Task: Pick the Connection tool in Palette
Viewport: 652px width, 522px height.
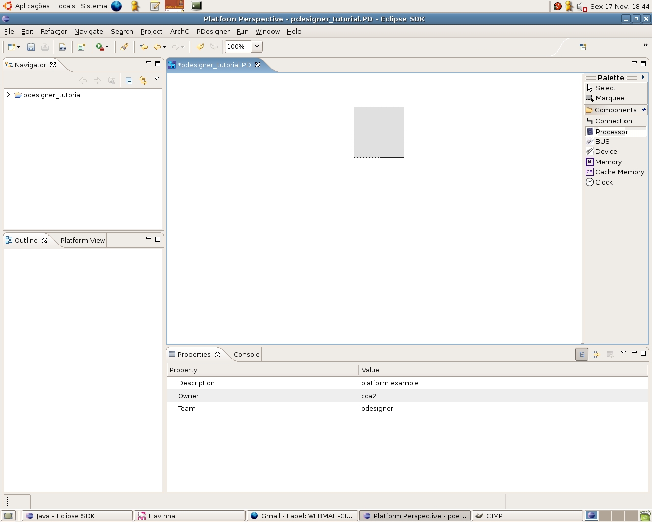Action: [609, 121]
